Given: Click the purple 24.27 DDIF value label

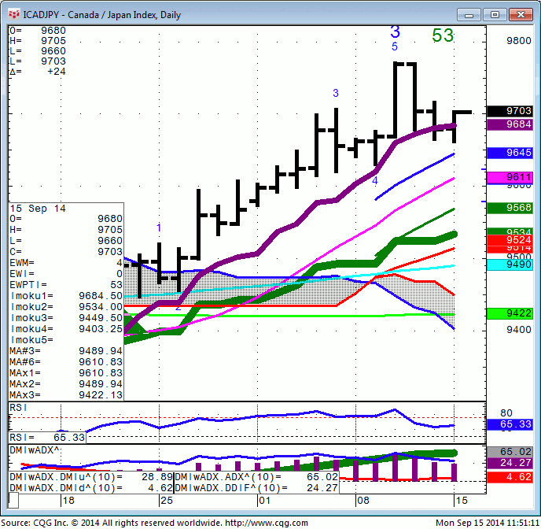Looking at the screenshot, I should [x=510, y=463].
